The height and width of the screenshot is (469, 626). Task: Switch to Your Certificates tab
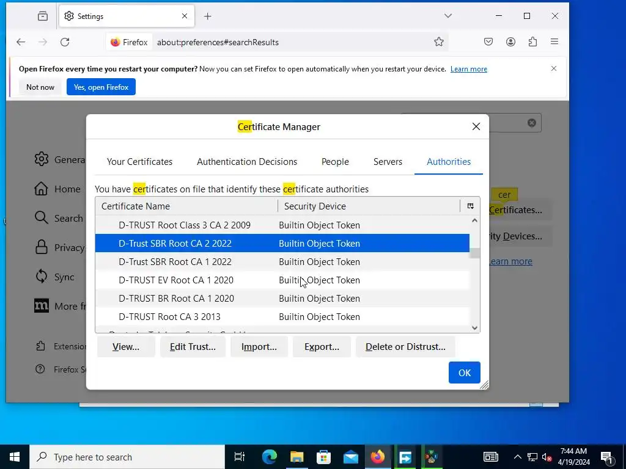tap(140, 161)
